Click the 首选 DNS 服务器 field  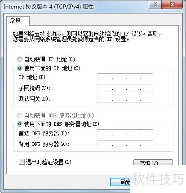[125, 133]
